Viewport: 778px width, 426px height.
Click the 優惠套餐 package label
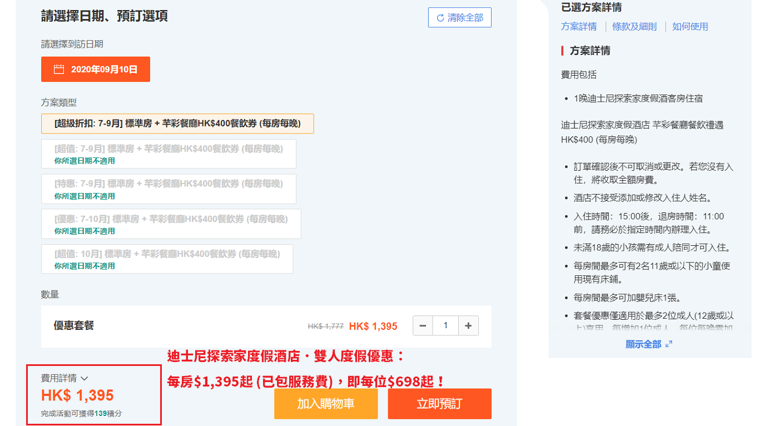[74, 326]
